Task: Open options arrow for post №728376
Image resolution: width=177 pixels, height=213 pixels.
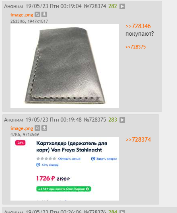Action: [x=122, y=211]
